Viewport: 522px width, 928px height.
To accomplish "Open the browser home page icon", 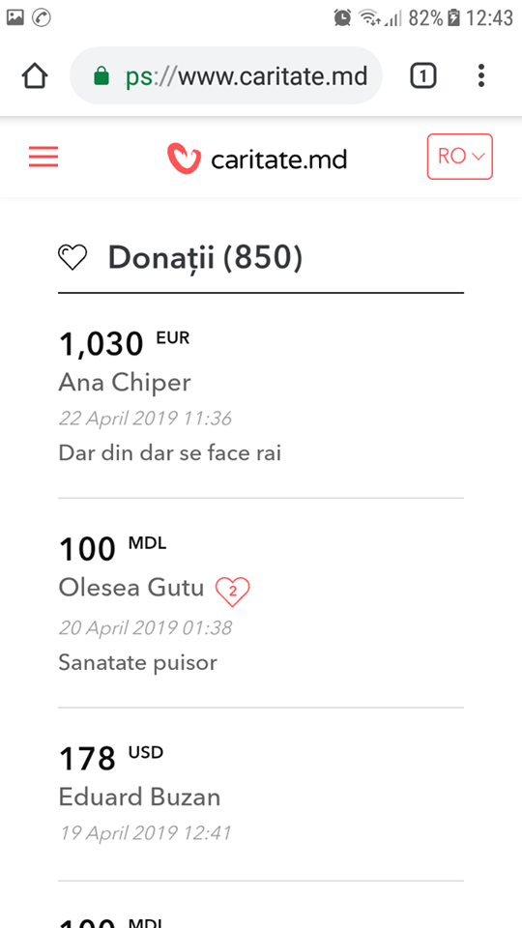I will 35,76.
